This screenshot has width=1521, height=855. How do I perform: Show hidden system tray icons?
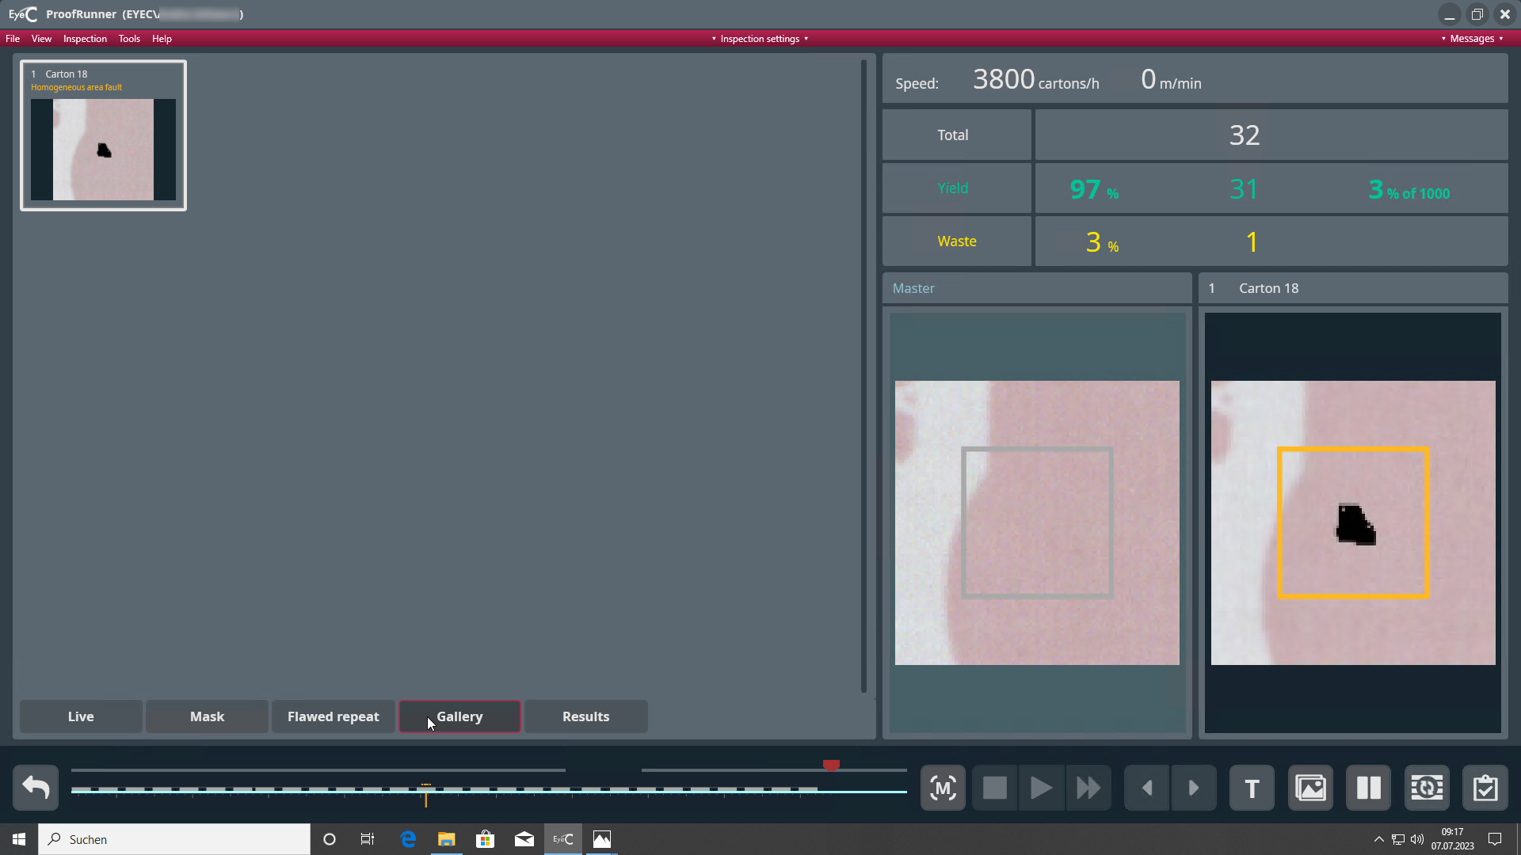pos(1378,839)
